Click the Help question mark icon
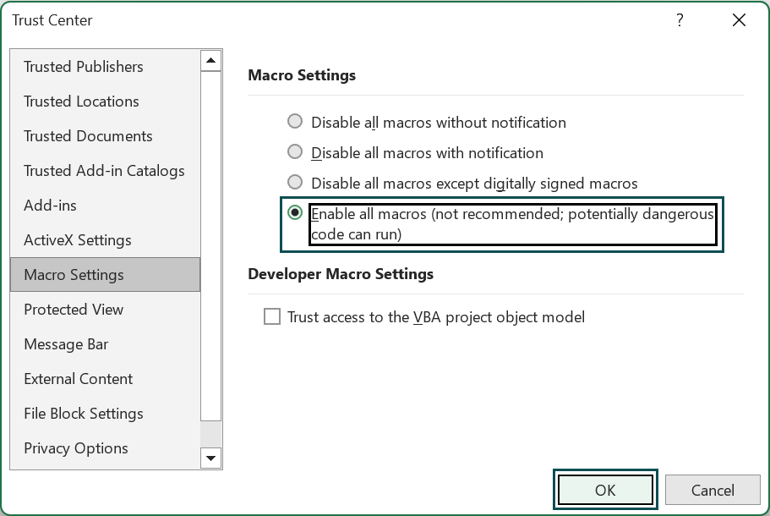 coord(680,20)
